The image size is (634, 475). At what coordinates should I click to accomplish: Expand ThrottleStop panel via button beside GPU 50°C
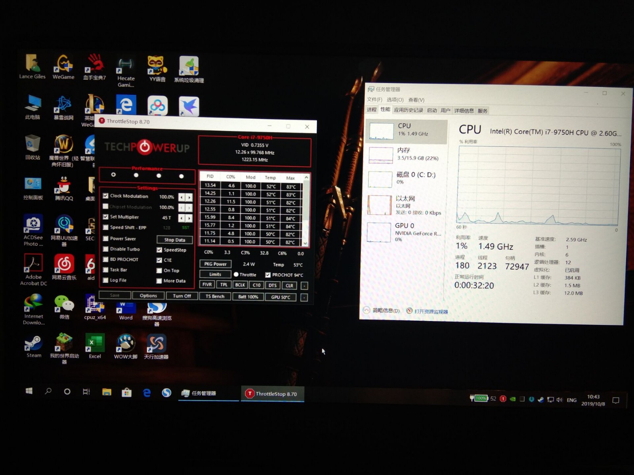click(304, 297)
